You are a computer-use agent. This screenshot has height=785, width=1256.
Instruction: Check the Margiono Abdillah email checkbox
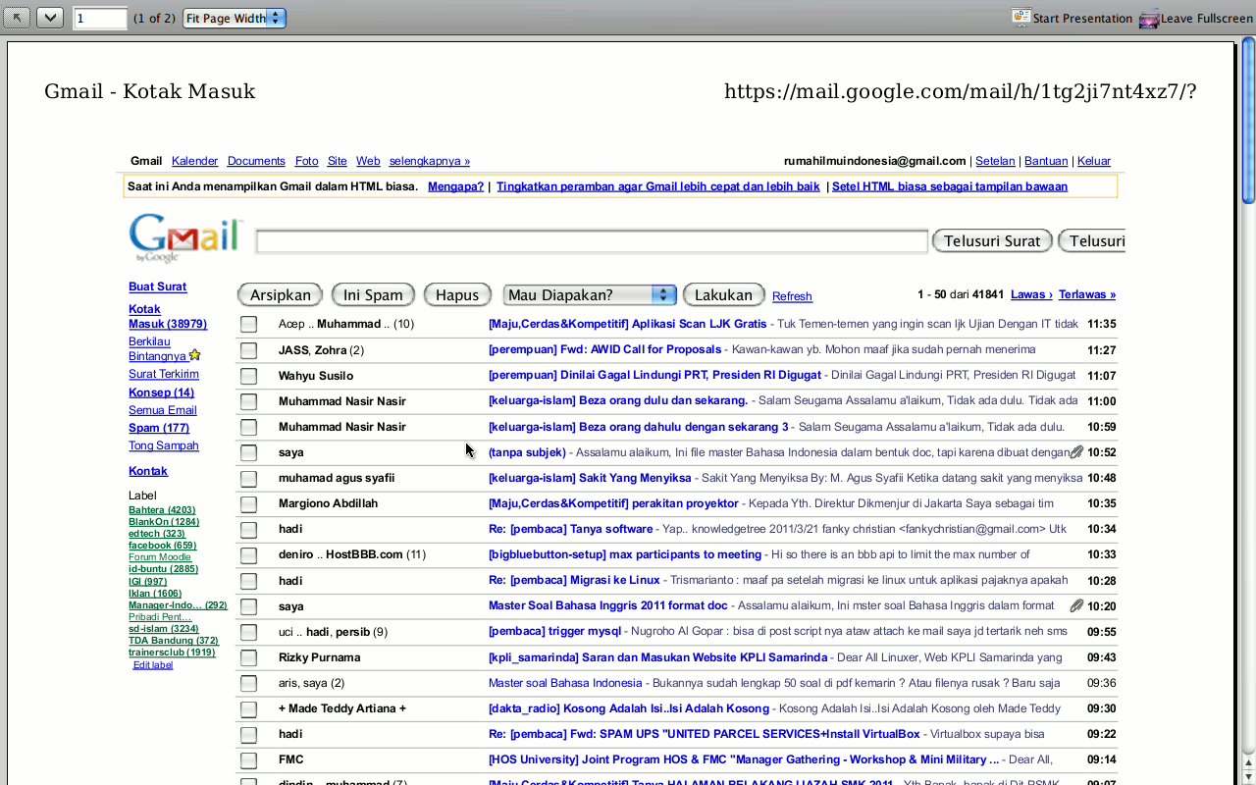coord(248,503)
